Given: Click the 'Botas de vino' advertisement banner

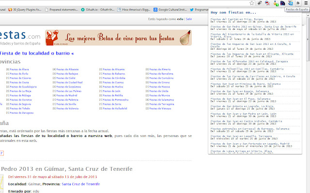Looking at the screenshot, I should (118, 38).
